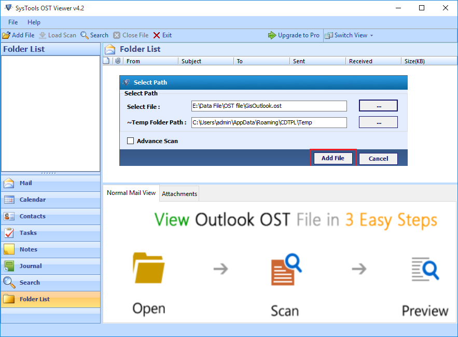Click the Add File button in dialog
This screenshot has height=337, width=458.
point(333,158)
